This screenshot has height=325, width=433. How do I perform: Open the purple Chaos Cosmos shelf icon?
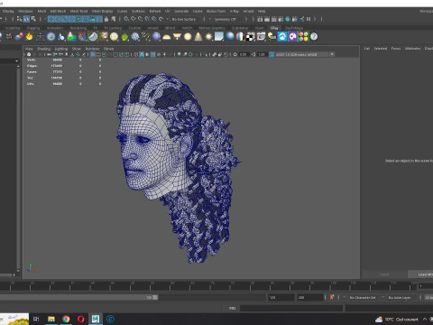click(x=293, y=37)
